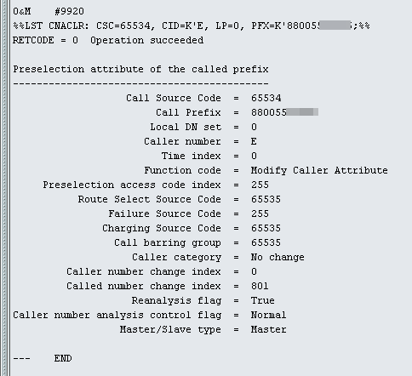Click the O&M #9920 header line

(49, 11)
